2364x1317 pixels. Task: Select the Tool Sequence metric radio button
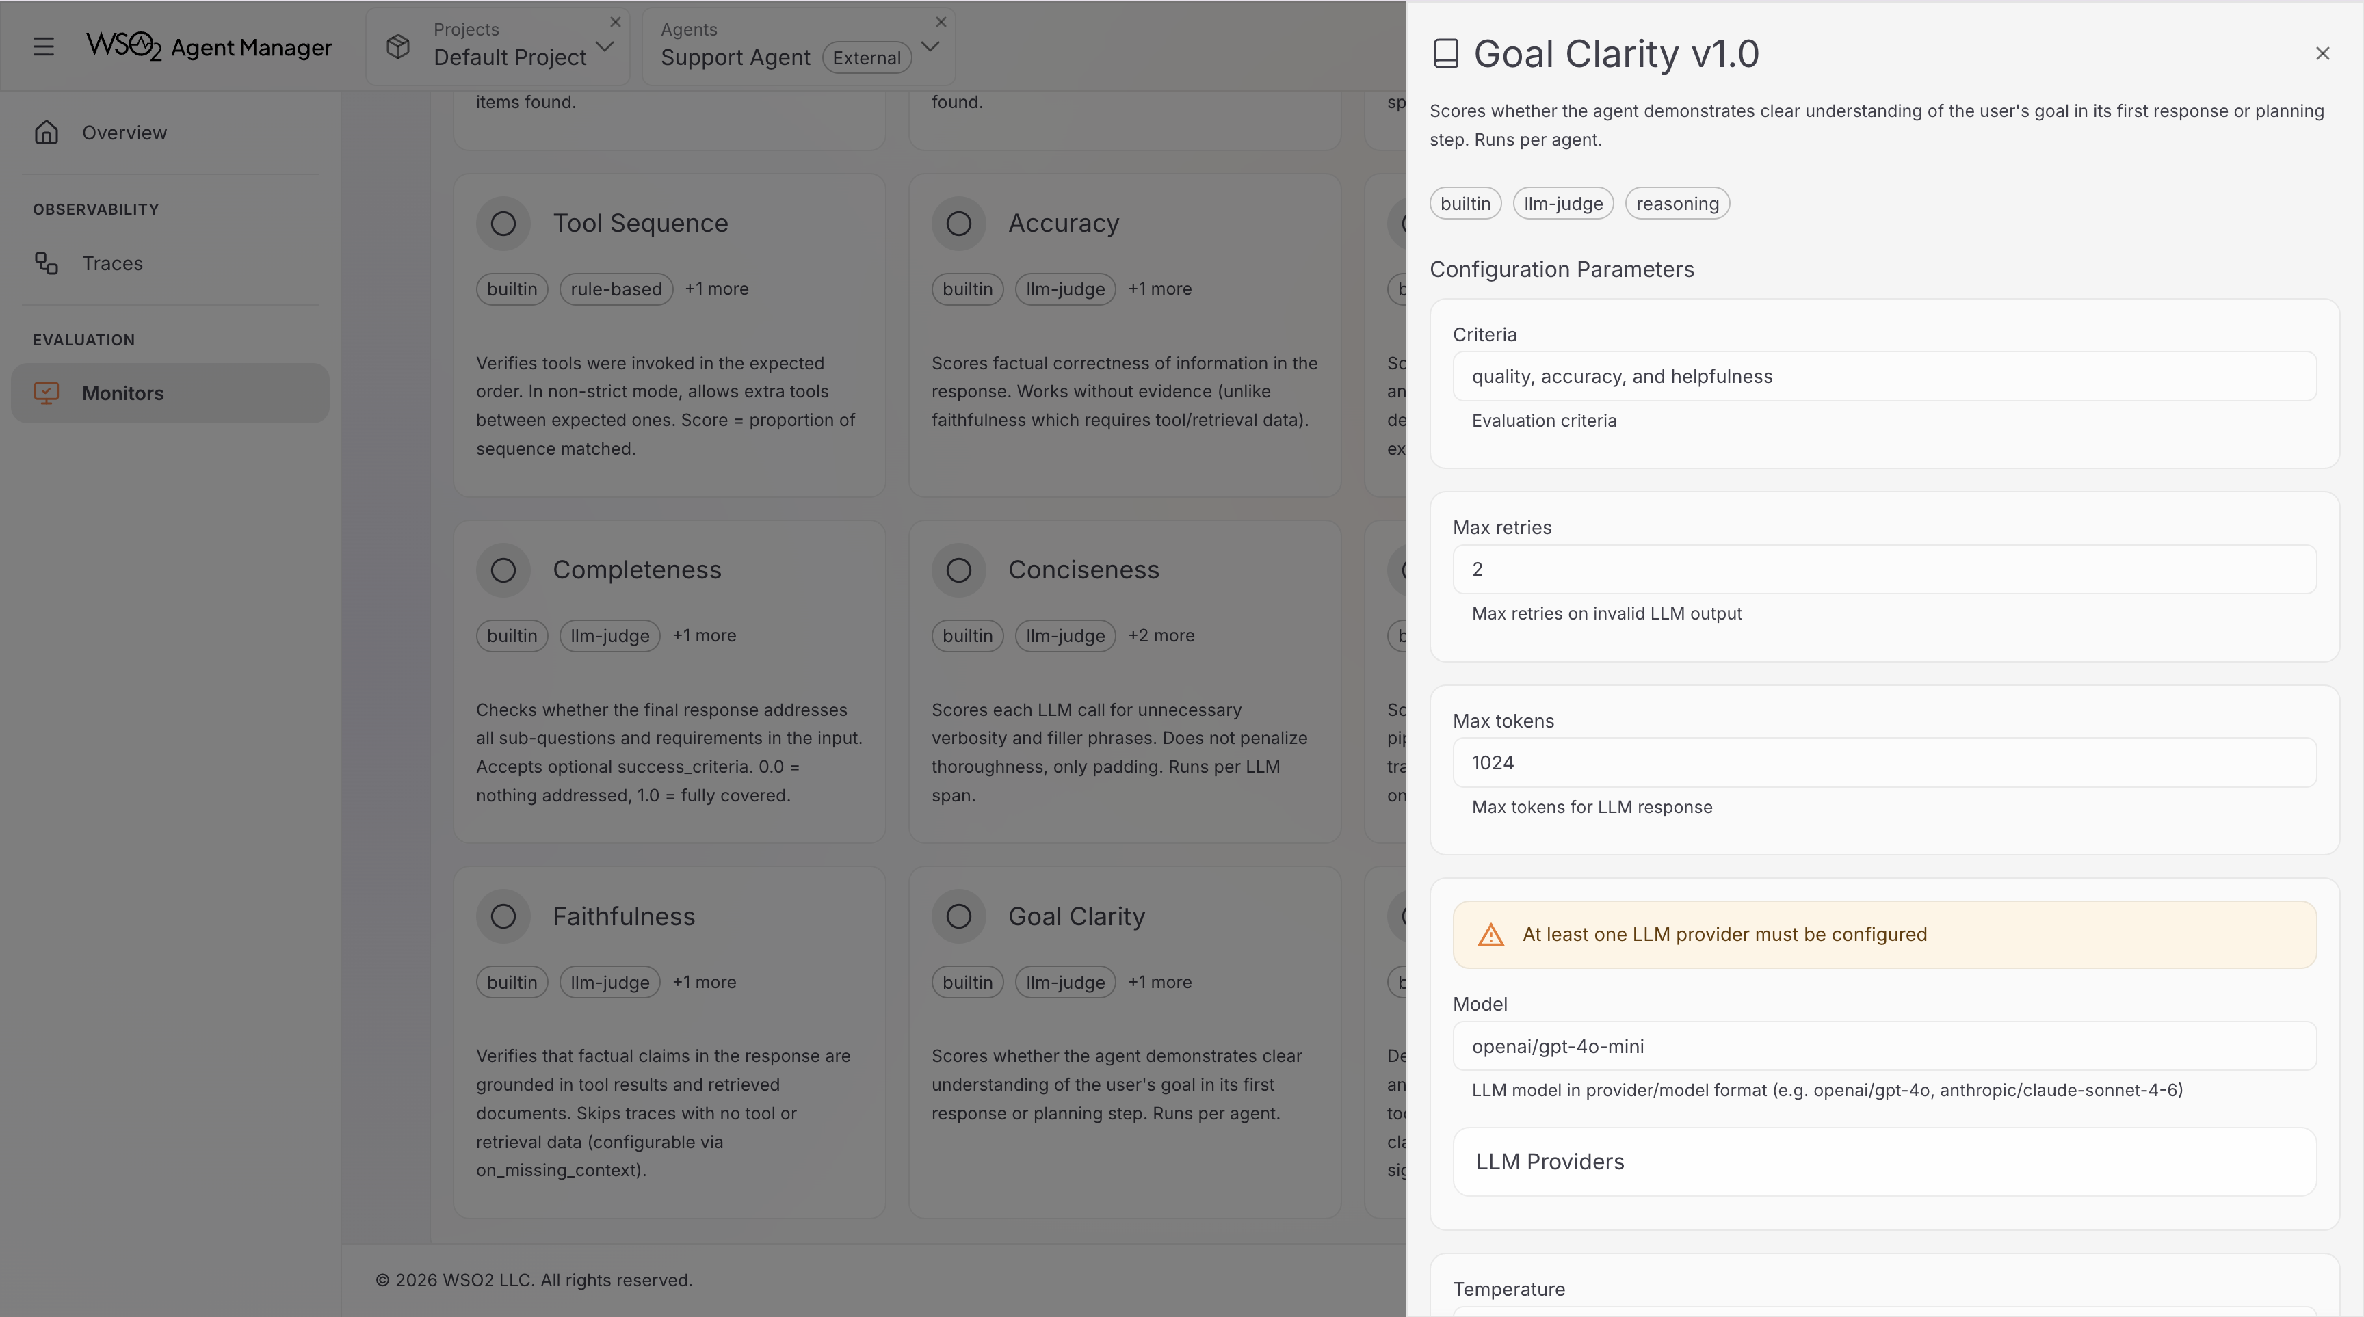tap(503, 222)
